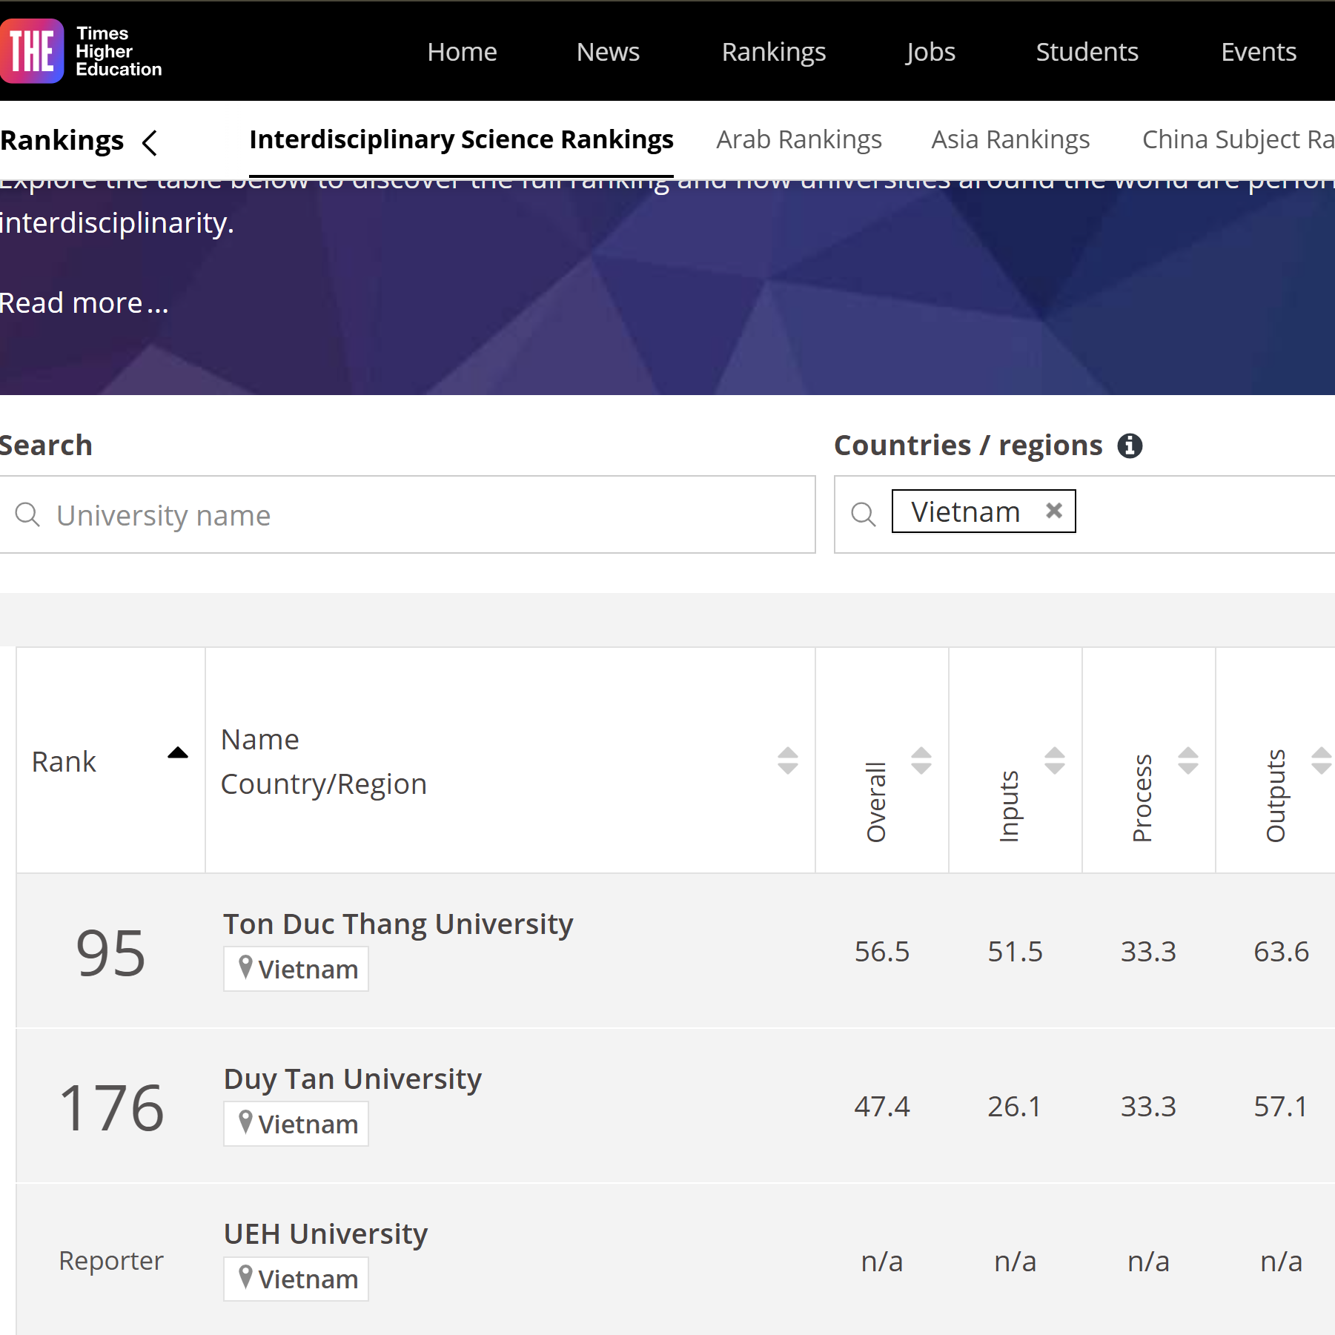Open Duy Tan University page
Screen dimensions: 1335x1335
353,1079
